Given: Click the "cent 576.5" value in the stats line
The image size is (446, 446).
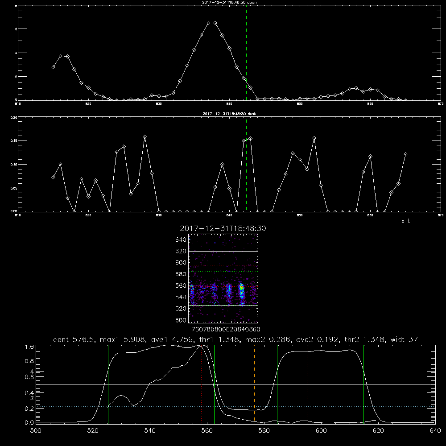Looking at the screenshot, I should [x=75, y=339].
